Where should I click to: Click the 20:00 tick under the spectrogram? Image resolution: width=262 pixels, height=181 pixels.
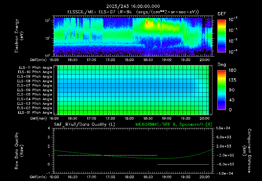204,60
